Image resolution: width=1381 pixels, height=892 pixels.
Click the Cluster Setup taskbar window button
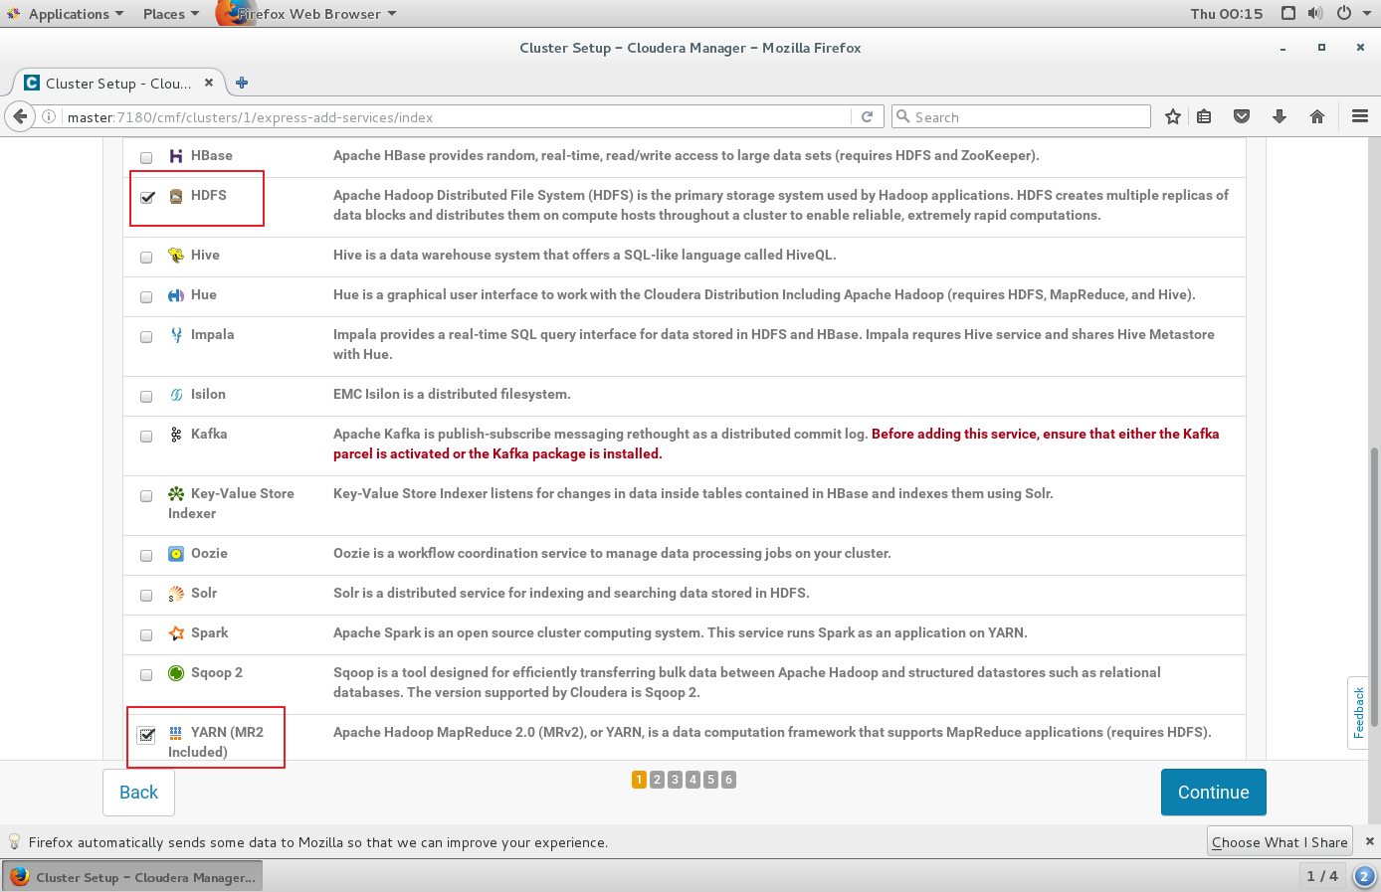[133, 877]
